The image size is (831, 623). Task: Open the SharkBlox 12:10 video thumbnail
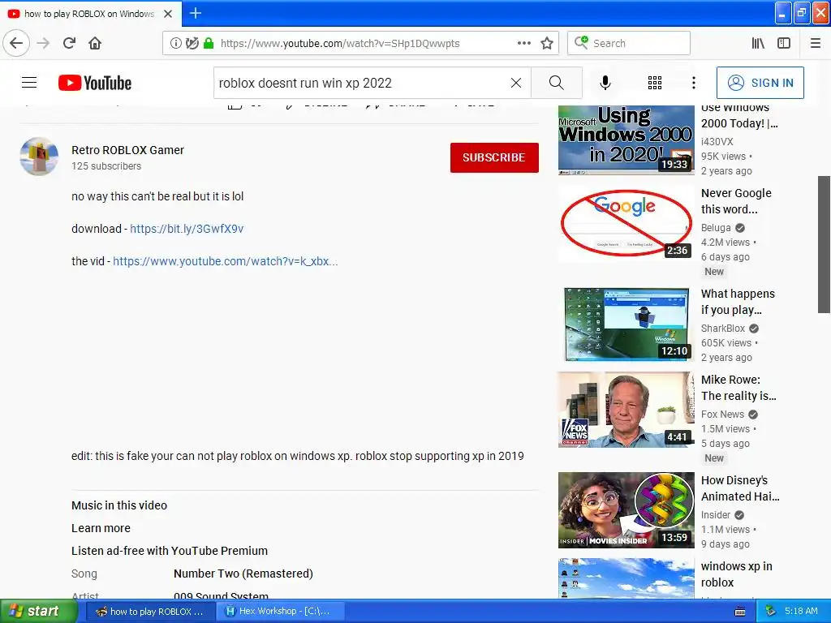coord(626,324)
